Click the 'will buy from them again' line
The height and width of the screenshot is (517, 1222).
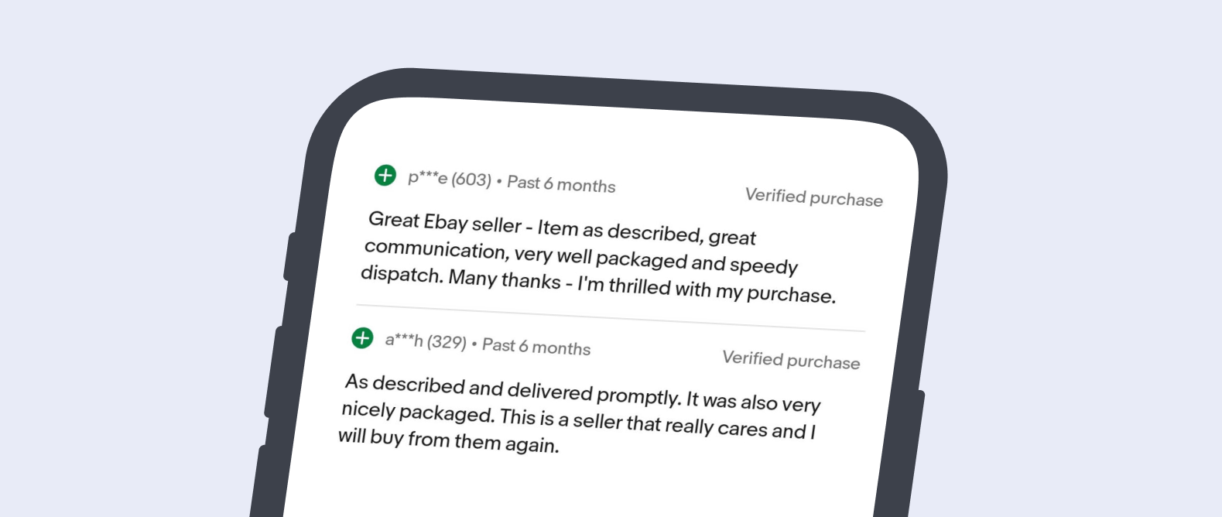tap(449, 441)
